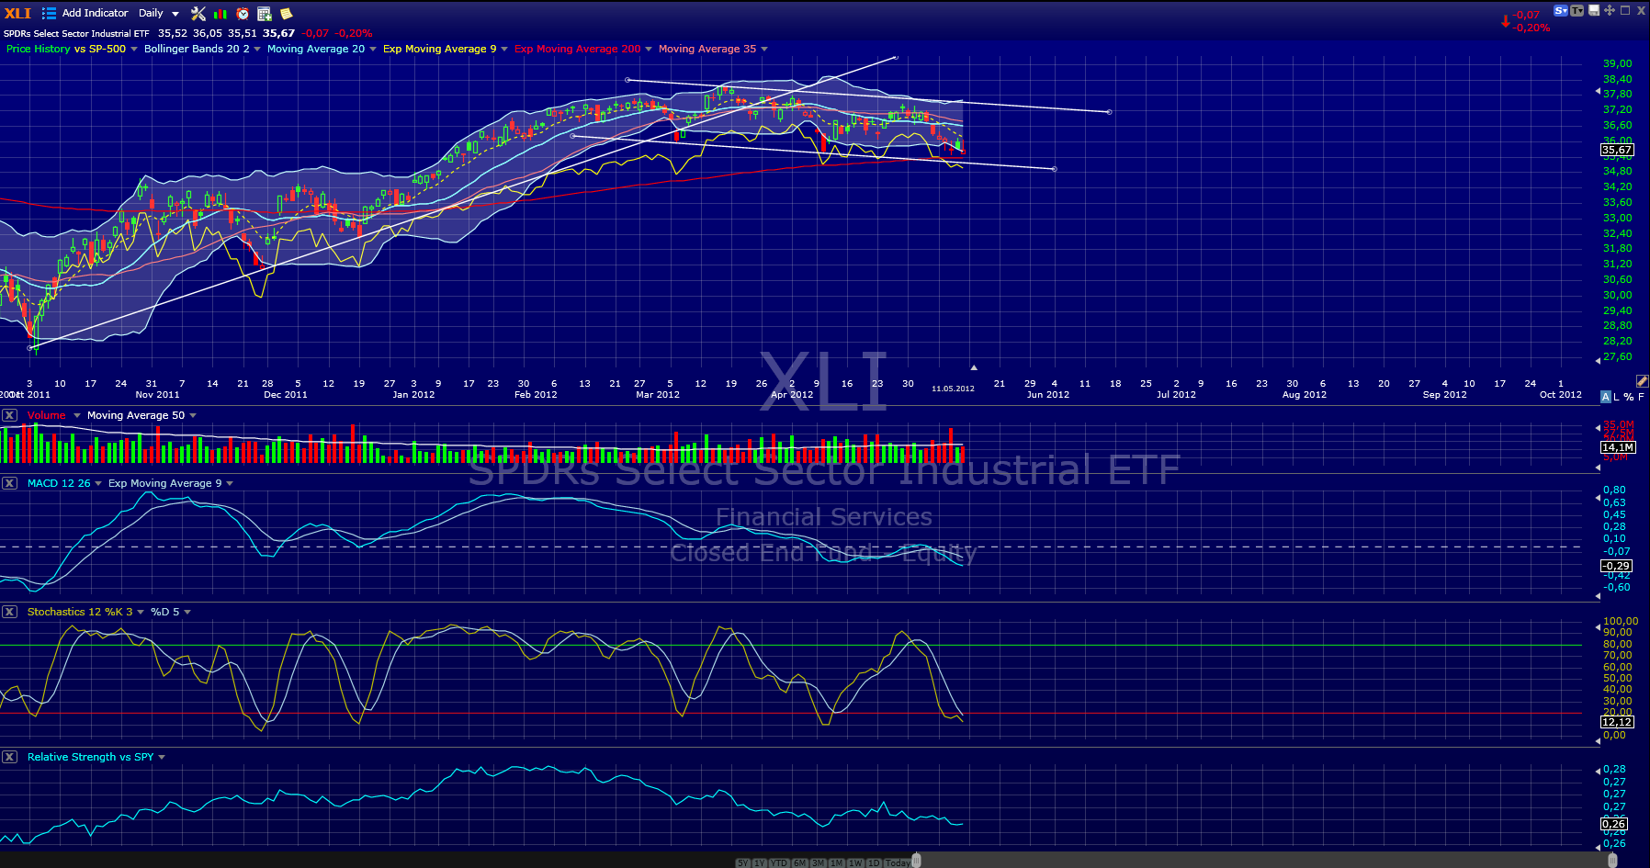Click the calculator-table add icon
Screen dimensions: 1650x868
[265, 13]
